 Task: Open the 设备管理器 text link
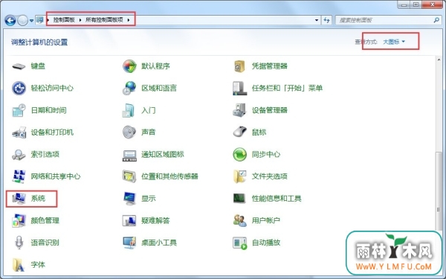point(269,110)
